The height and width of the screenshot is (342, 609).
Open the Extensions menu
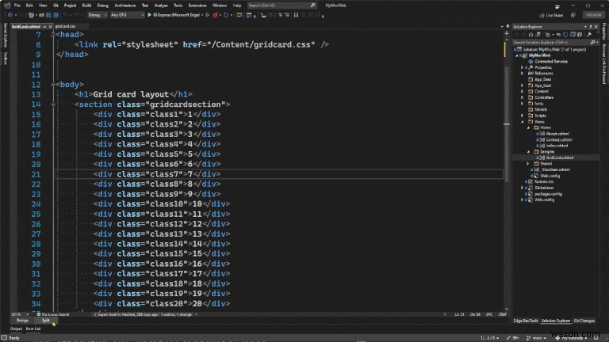pos(197,6)
